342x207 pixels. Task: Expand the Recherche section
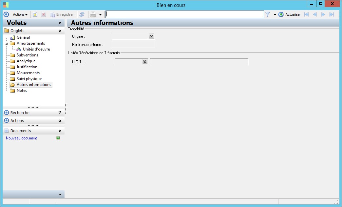coord(60,113)
